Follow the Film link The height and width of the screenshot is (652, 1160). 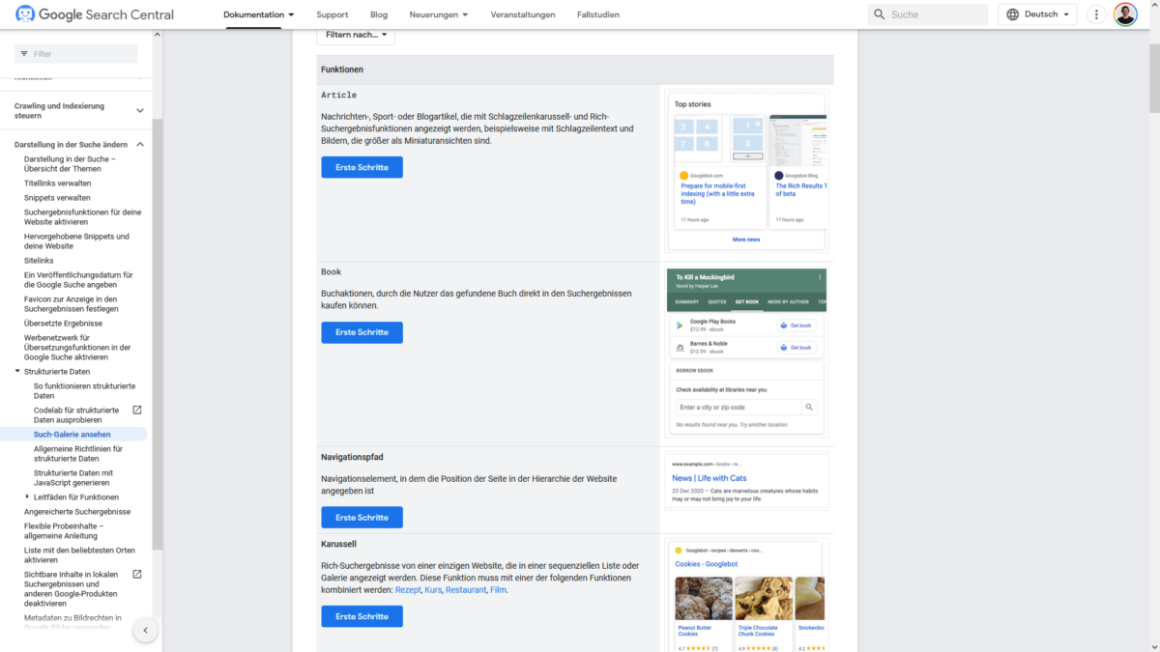click(x=498, y=589)
